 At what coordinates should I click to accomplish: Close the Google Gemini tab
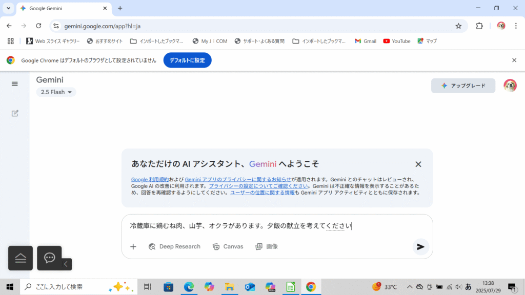tap(105, 8)
